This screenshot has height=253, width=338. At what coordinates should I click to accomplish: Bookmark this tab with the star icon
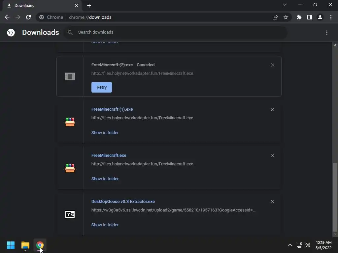point(286,17)
